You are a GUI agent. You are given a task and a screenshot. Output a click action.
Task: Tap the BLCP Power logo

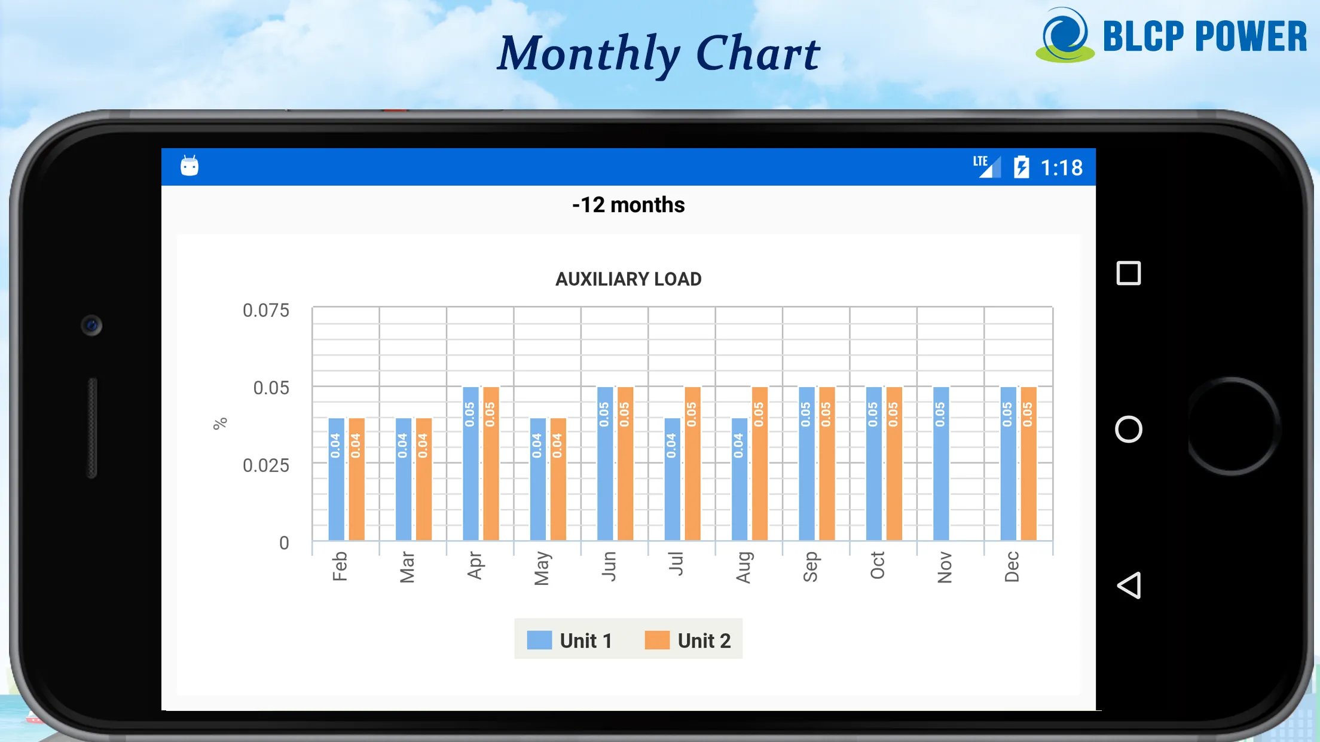1171,35
